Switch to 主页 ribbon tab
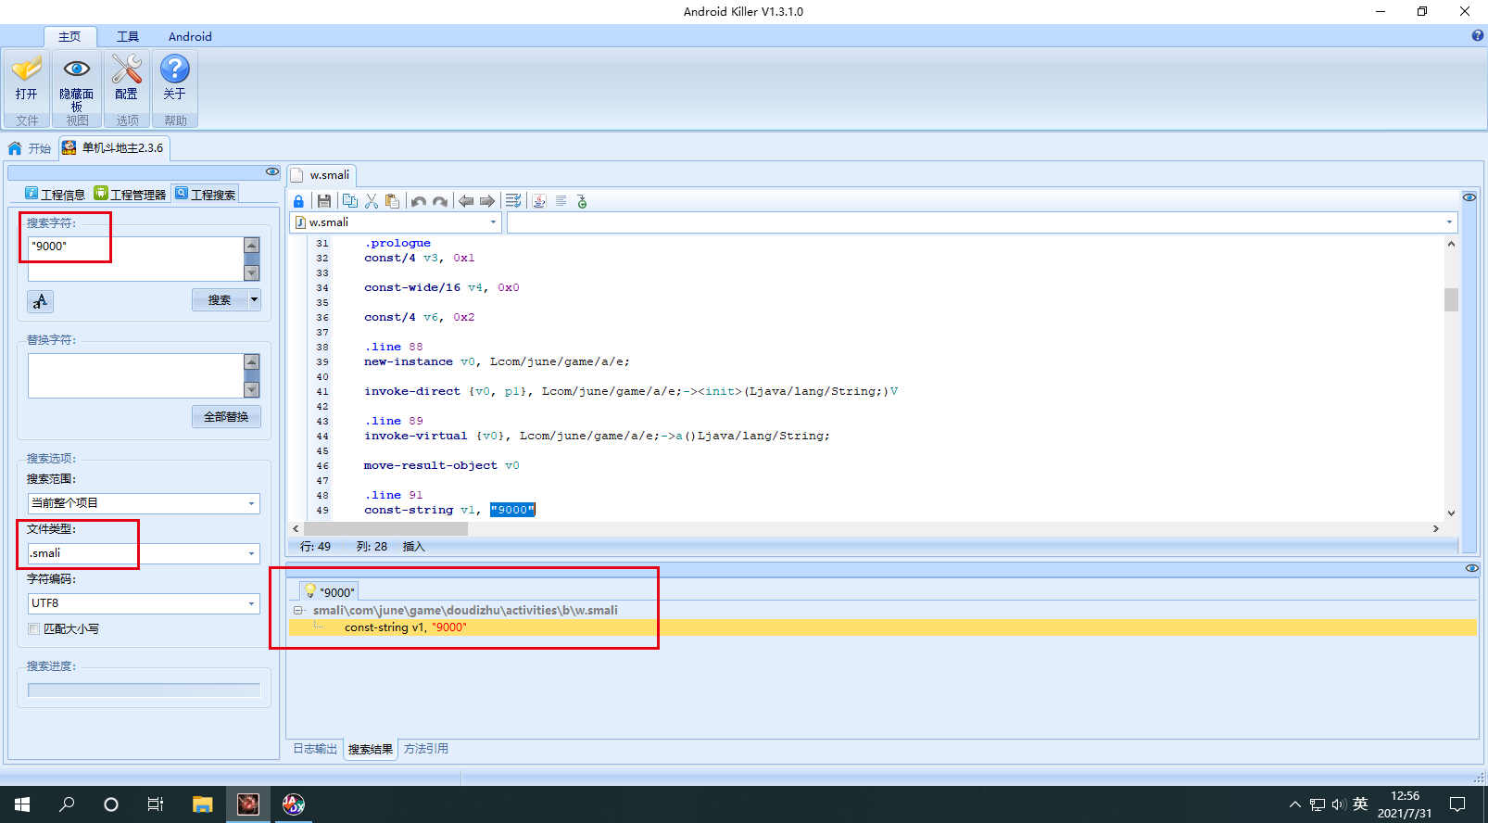 click(69, 36)
